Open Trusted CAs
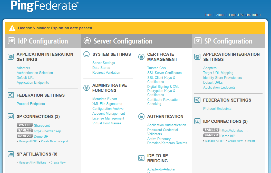 156,68
